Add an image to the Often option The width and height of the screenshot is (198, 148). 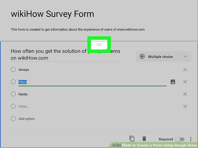pyautogui.click(x=173, y=82)
